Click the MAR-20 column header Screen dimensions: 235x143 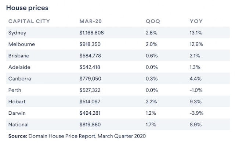click(91, 21)
